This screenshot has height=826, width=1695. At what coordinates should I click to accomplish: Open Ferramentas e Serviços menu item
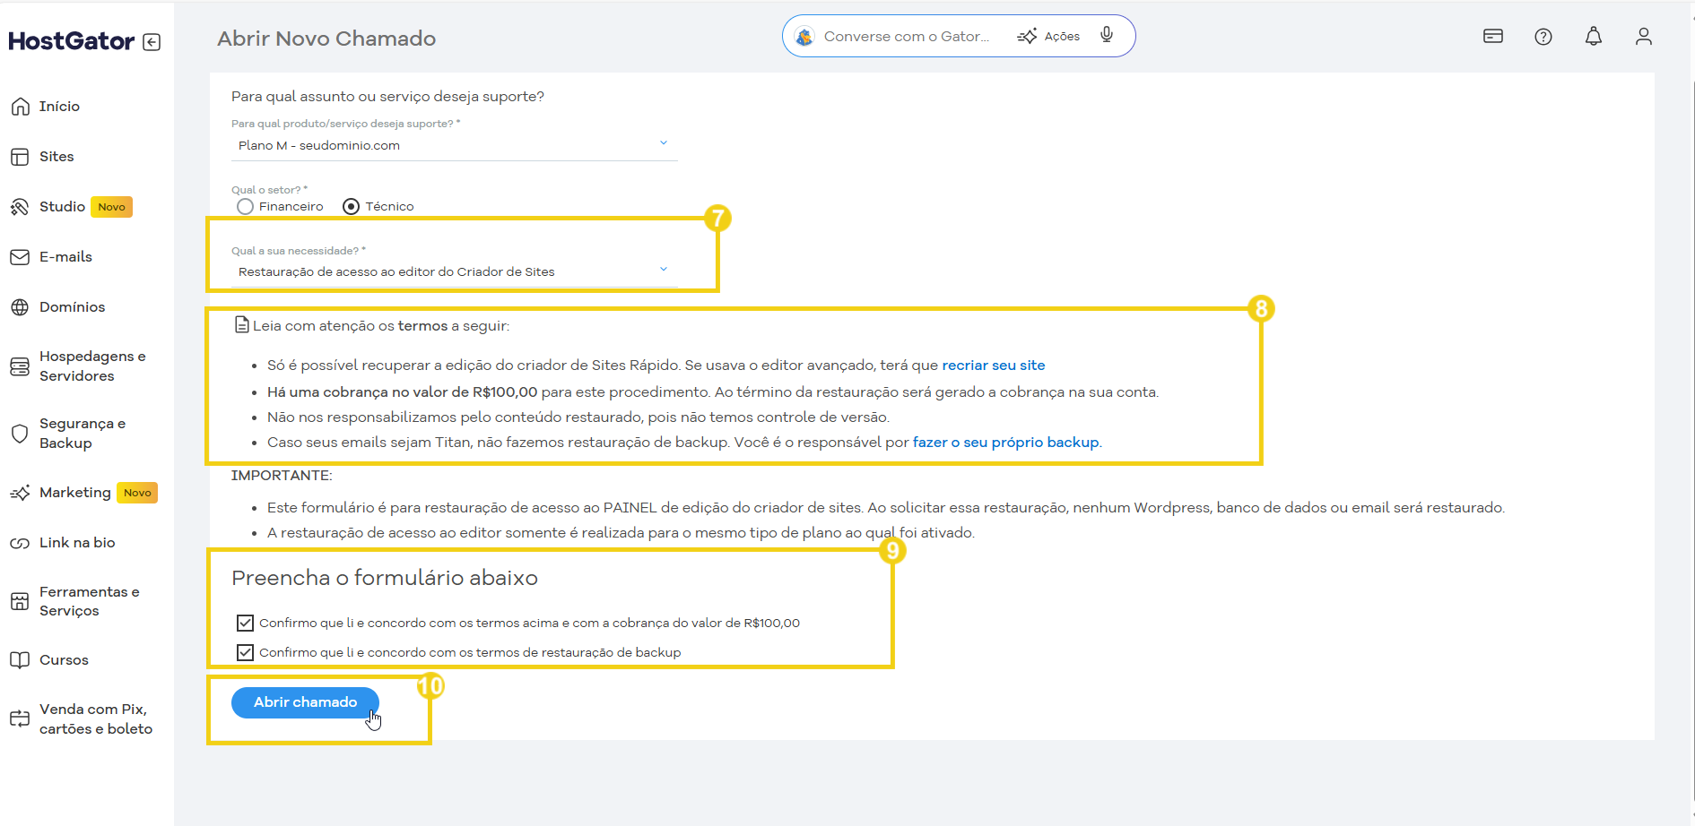90,601
